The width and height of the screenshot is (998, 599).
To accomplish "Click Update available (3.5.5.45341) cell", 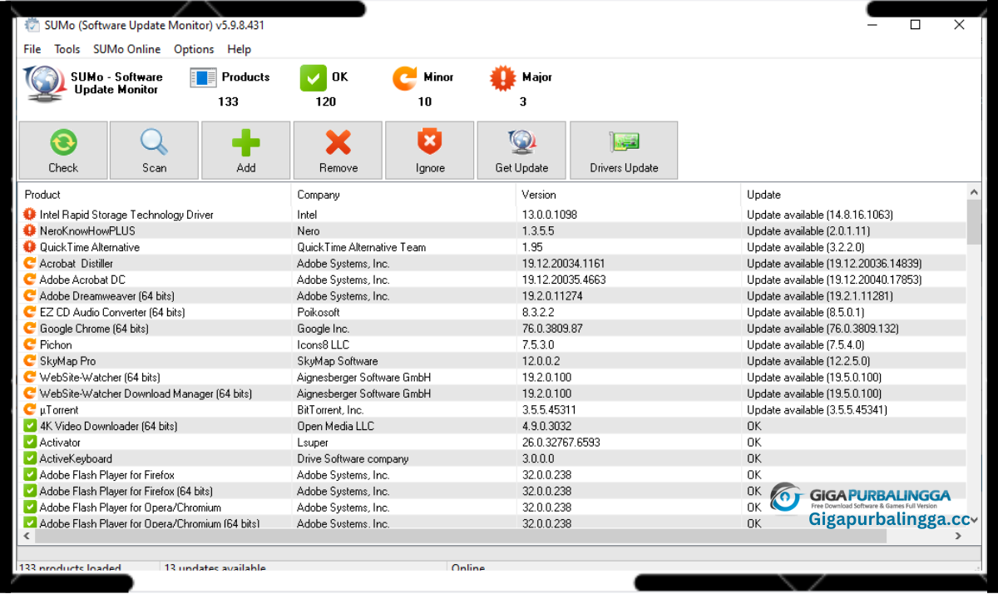I will [818, 409].
